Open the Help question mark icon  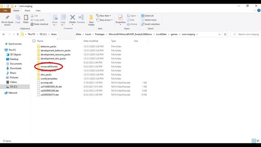click(259, 11)
